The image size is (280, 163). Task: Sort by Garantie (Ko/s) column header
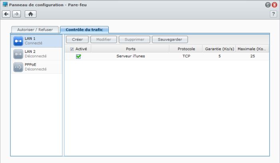[219, 49]
